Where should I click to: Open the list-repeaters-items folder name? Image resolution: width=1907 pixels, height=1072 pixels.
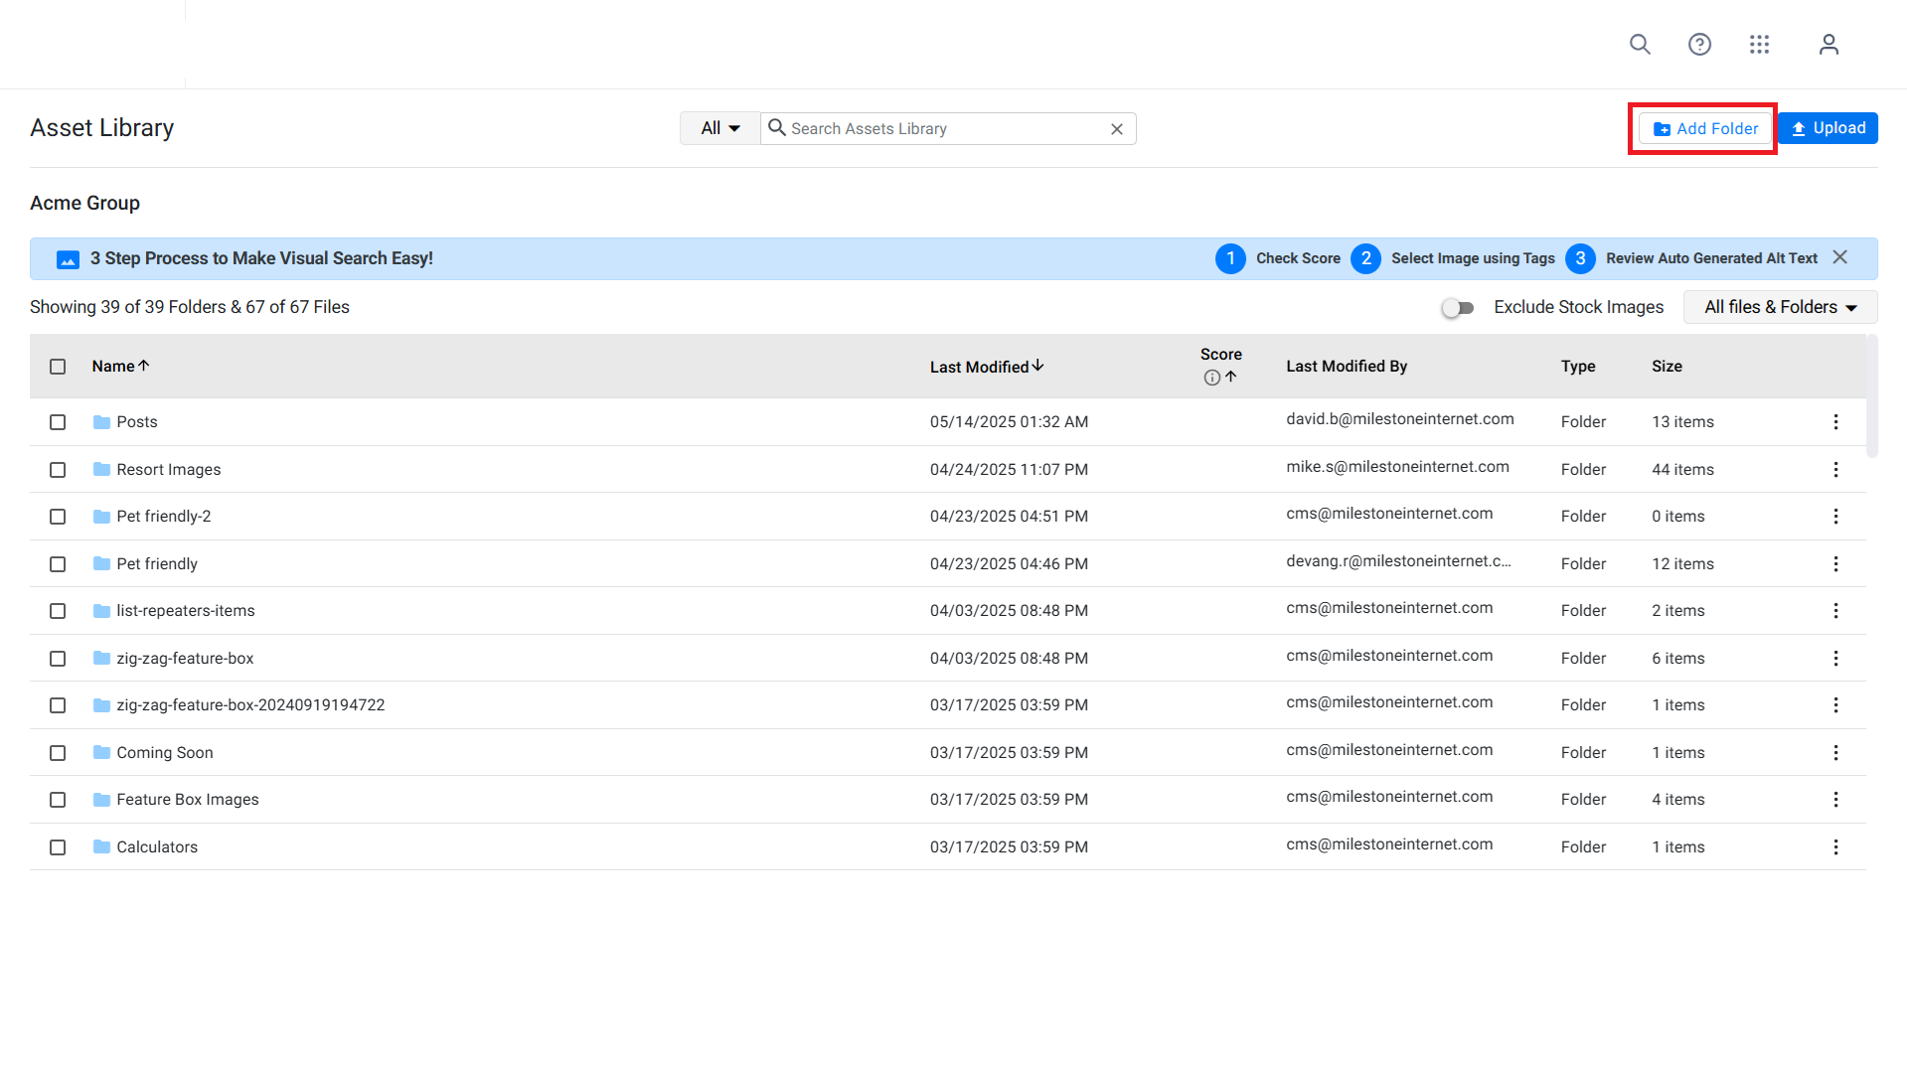(186, 611)
